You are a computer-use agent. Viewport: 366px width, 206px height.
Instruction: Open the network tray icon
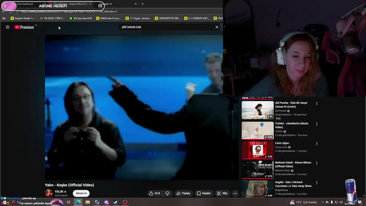click(x=336, y=202)
